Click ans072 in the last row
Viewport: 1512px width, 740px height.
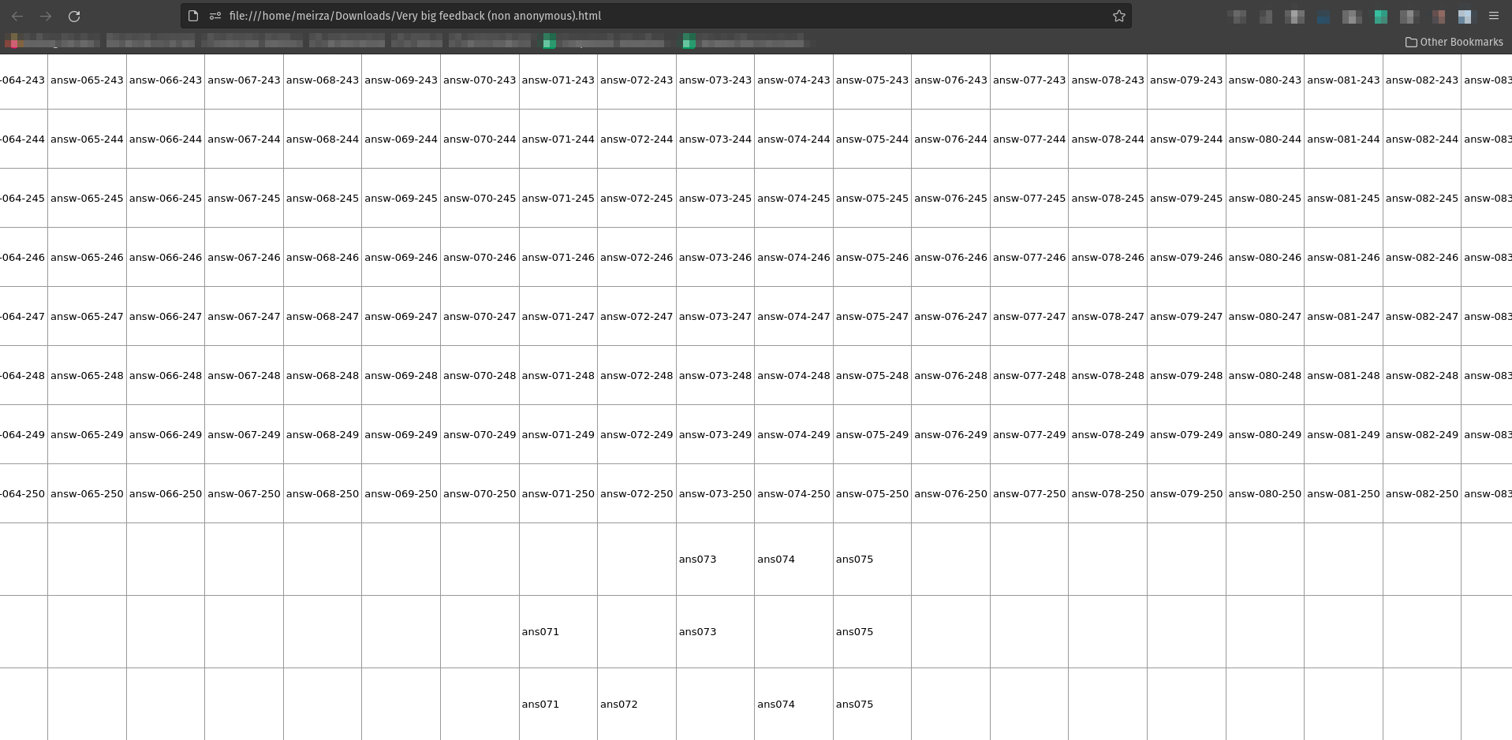(x=619, y=704)
